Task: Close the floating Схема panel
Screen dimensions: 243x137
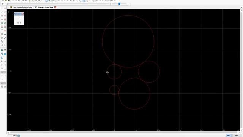Action: (x=23, y=14)
